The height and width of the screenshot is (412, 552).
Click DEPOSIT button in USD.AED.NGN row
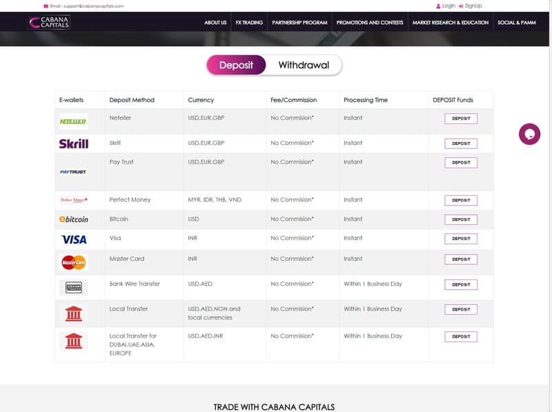point(461,310)
